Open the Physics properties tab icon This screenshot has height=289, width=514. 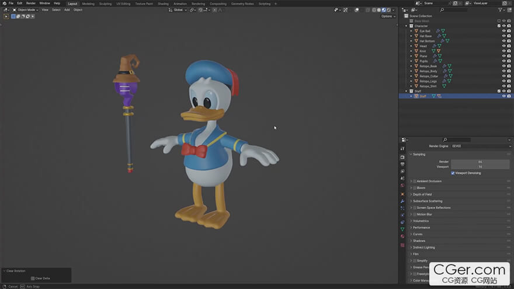pyautogui.click(x=402, y=215)
